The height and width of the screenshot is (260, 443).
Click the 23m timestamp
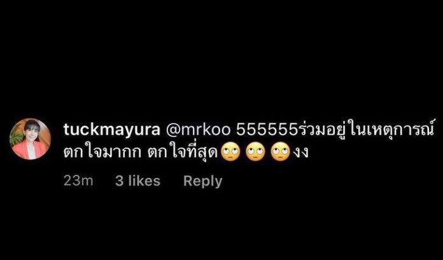78,181
